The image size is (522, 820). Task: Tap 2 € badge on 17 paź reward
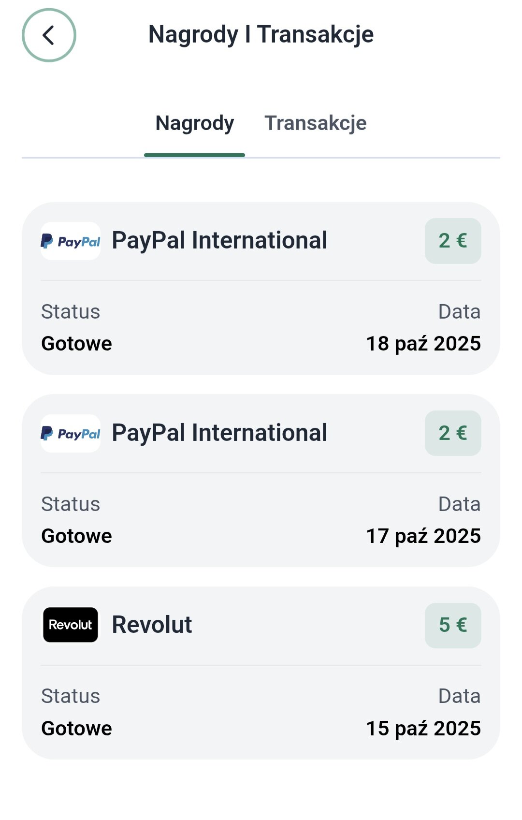(x=452, y=433)
